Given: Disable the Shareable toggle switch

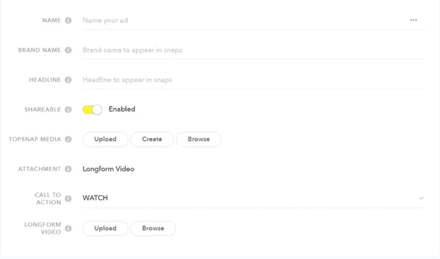Looking at the screenshot, I should click(92, 110).
